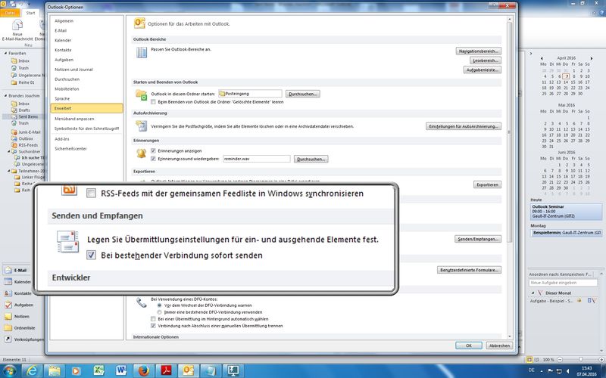Open 'Anordnen nach: Kennzeichen' sort header
606x378 pixels.
pos(561,274)
